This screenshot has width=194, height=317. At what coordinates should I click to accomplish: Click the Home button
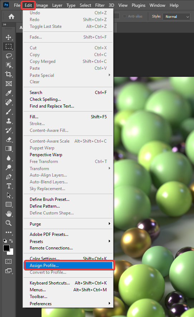click(11, 16)
